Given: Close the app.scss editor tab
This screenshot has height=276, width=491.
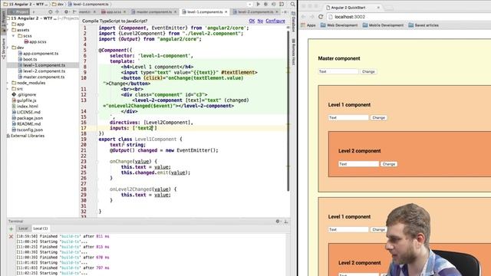Looking at the screenshot, I should [x=124, y=12].
